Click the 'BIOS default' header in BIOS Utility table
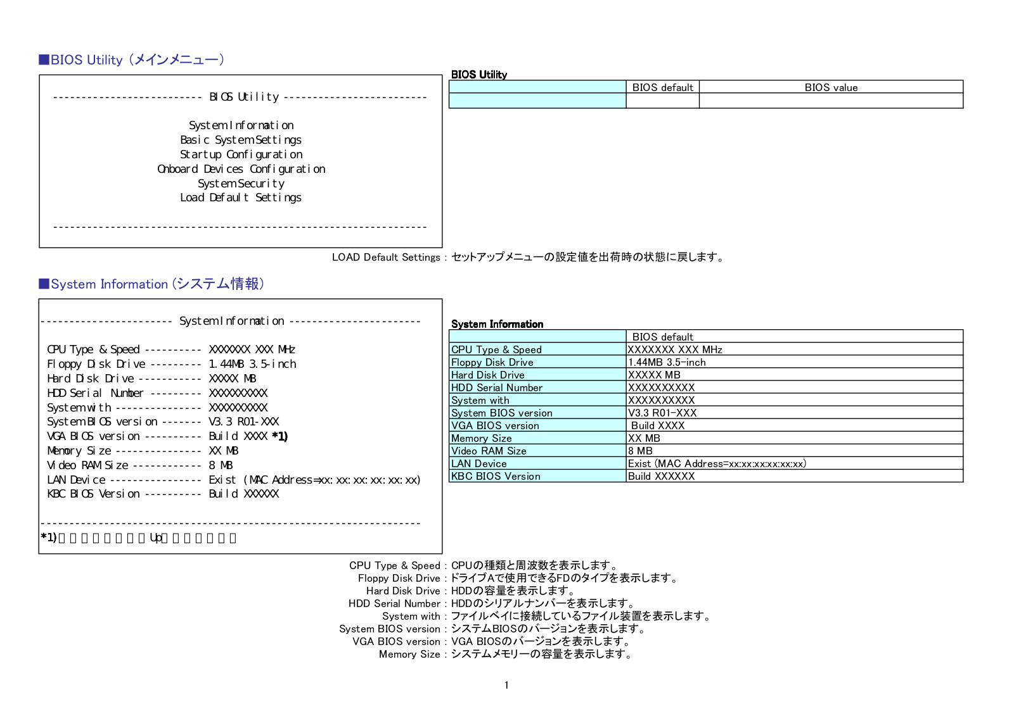Viewport: 1014px width, 716px height. pyautogui.click(x=662, y=87)
